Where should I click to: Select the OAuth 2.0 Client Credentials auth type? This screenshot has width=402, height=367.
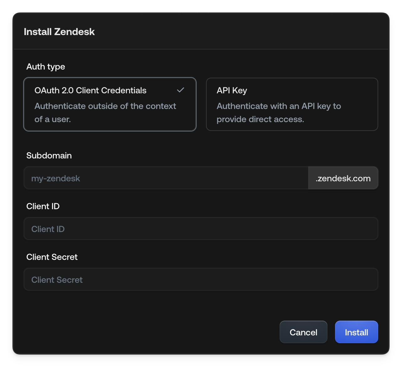110,104
